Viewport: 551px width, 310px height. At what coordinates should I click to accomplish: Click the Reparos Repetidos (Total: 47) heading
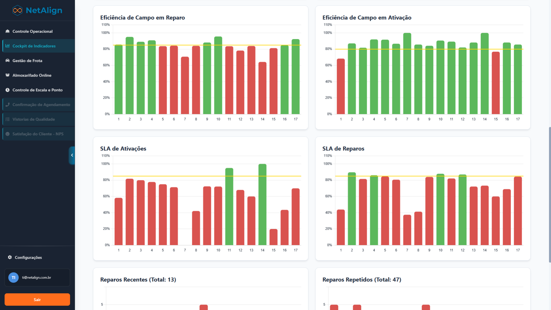pyautogui.click(x=362, y=280)
